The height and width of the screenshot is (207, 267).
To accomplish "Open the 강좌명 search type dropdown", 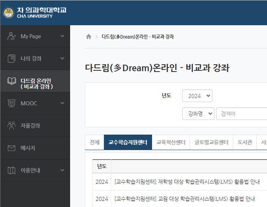I will coord(198,114).
